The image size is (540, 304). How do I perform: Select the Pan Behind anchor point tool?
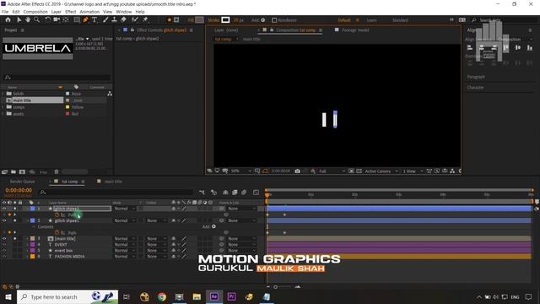[66, 20]
